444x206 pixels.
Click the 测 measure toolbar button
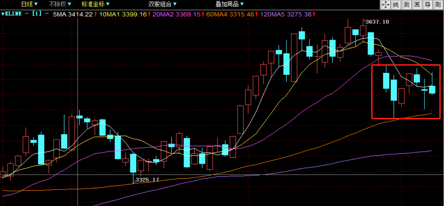[406, 5]
